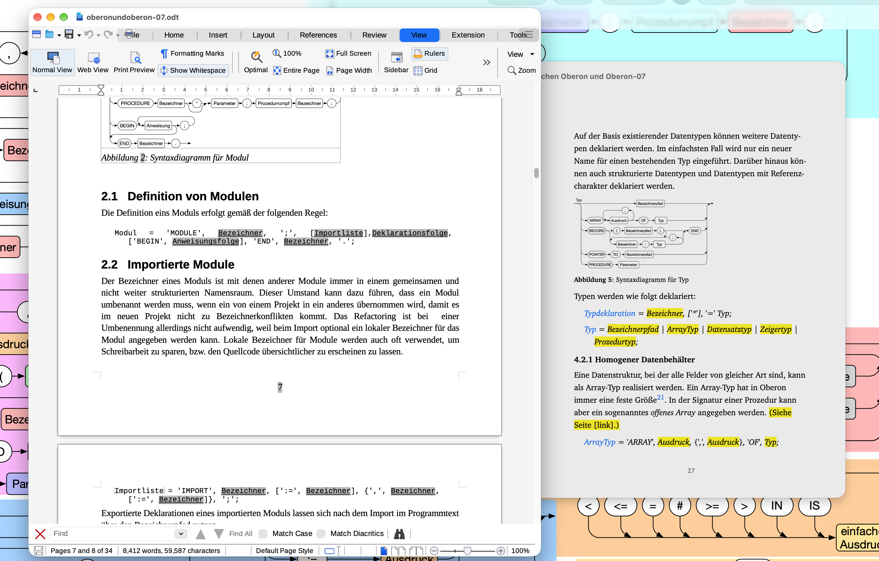879x561 pixels.
Task: Toggle the Grid display
Action: (426, 70)
